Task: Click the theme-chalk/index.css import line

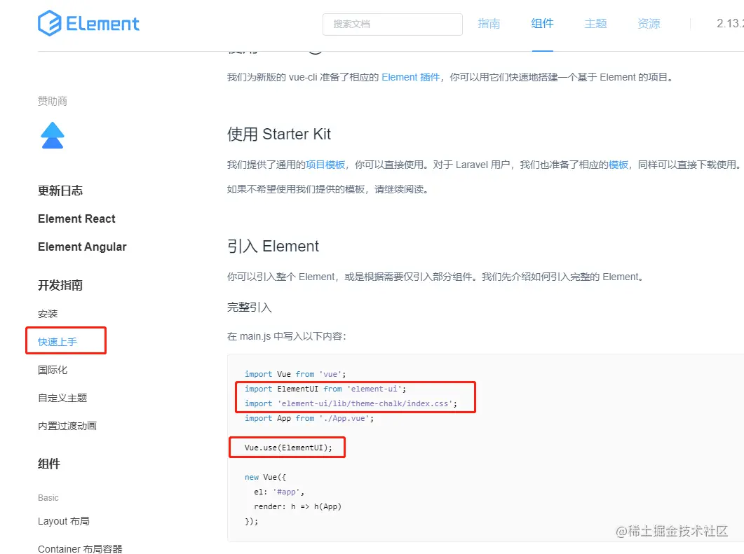Action: tap(351, 403)
